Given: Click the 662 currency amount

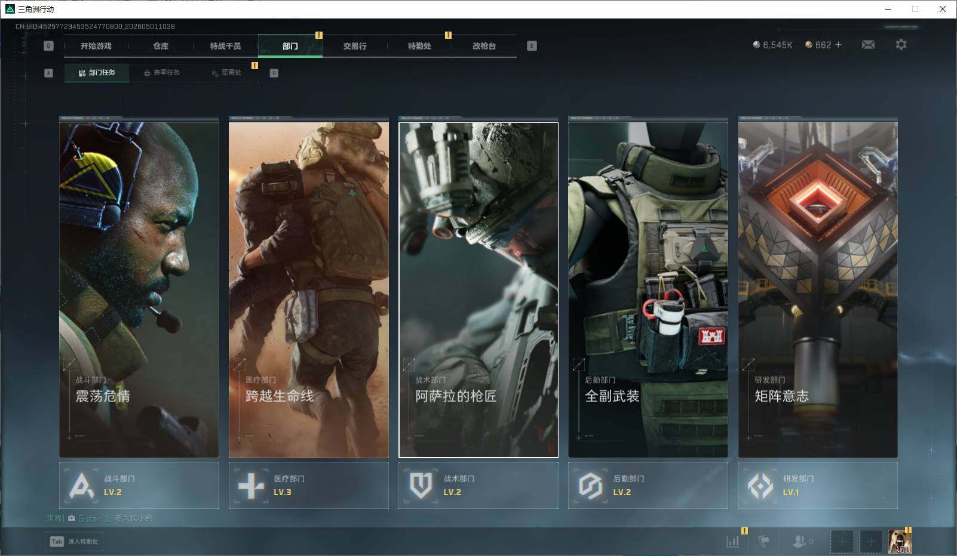Looking at the screenshot, I should tap(823, 45).
